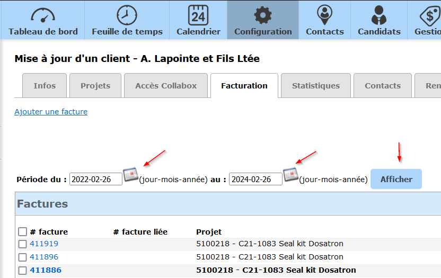Click the Ajouter une facture link
The width and height of the screenshot is (441, 278).
pos(51,112)
